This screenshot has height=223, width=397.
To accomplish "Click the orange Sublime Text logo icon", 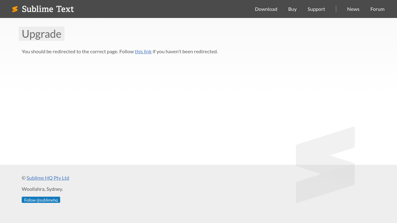I will pyautogui.click(x=15, y=9).
